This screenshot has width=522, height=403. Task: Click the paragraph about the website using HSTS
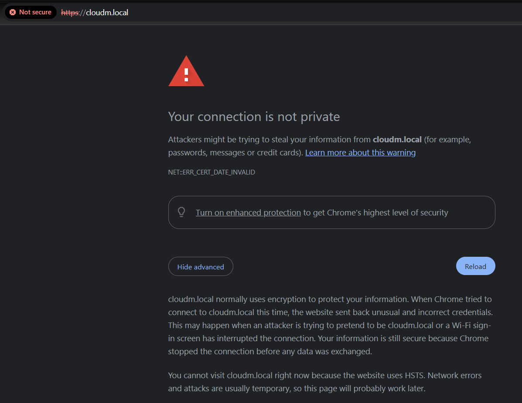[x=324, y=382]
